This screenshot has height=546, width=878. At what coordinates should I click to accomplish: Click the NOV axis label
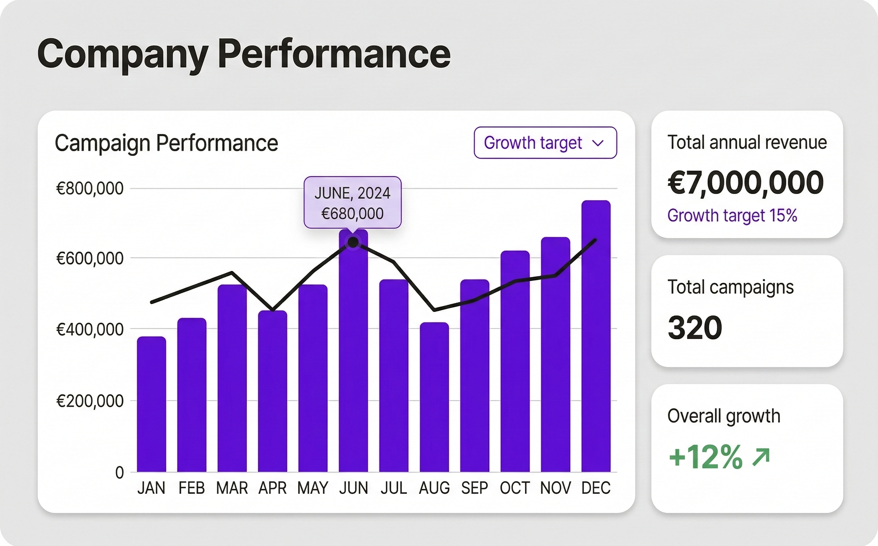(555, 488)
